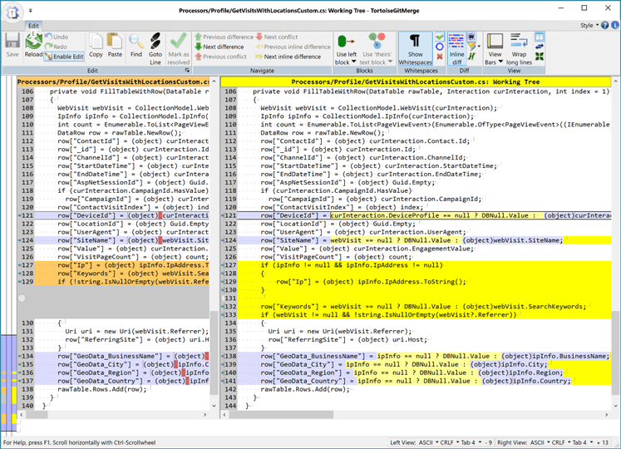Viewport: 621px width, 449px height.
Task: Open Right View Tab 4 dropdown
Action: coord(584,442)
